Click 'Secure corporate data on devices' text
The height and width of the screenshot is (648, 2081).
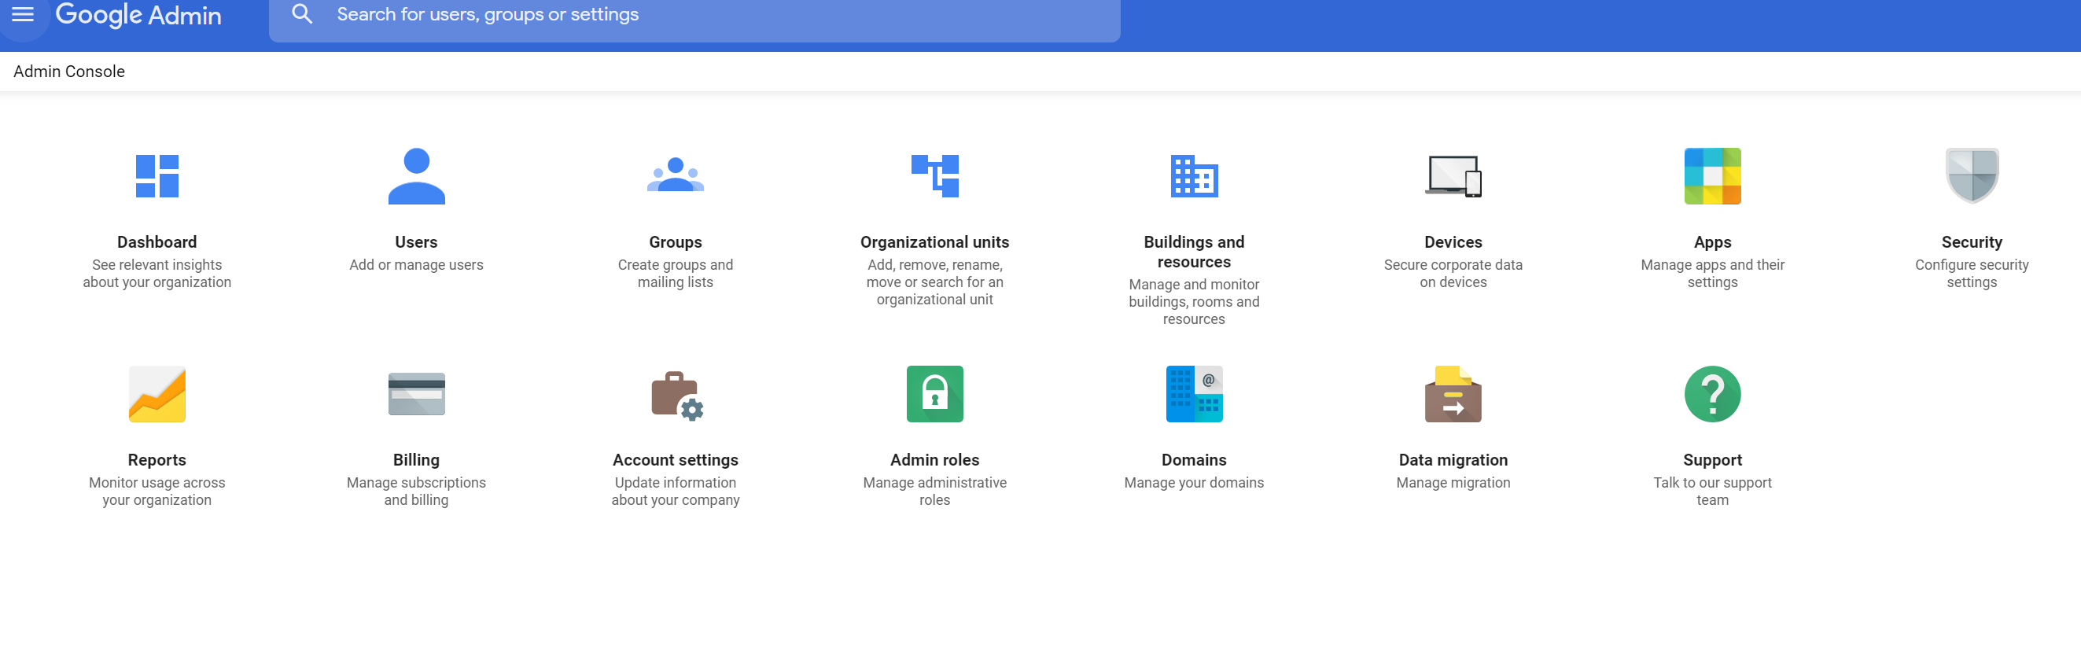(x=1453, y=273)
